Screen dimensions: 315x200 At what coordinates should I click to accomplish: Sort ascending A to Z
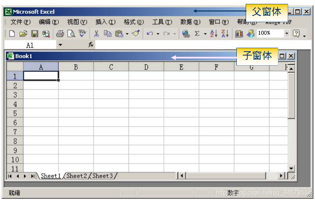point(213,33)
